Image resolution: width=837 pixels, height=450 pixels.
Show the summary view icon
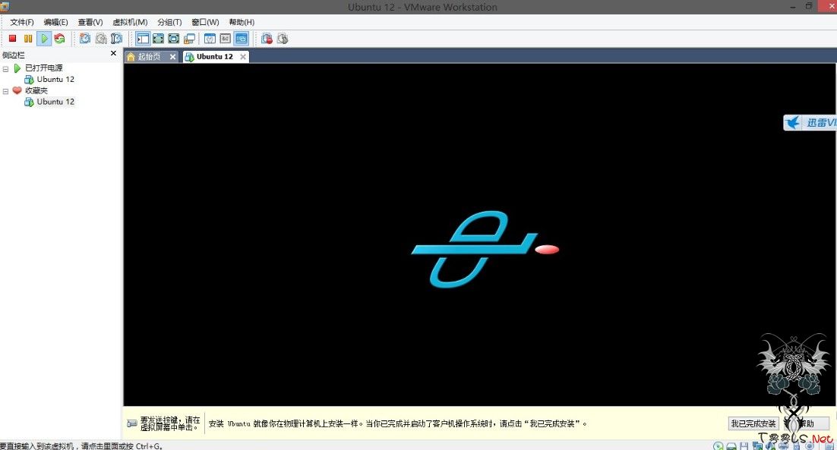click(x=210, y=39)
